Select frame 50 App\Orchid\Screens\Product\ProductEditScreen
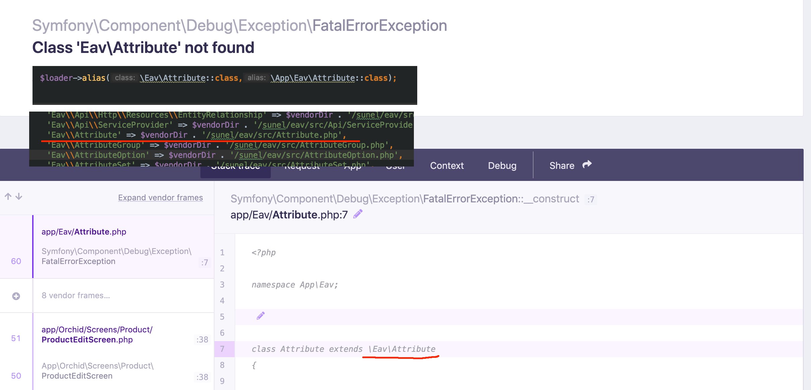The image size is (811, 390). click(107, 371)
